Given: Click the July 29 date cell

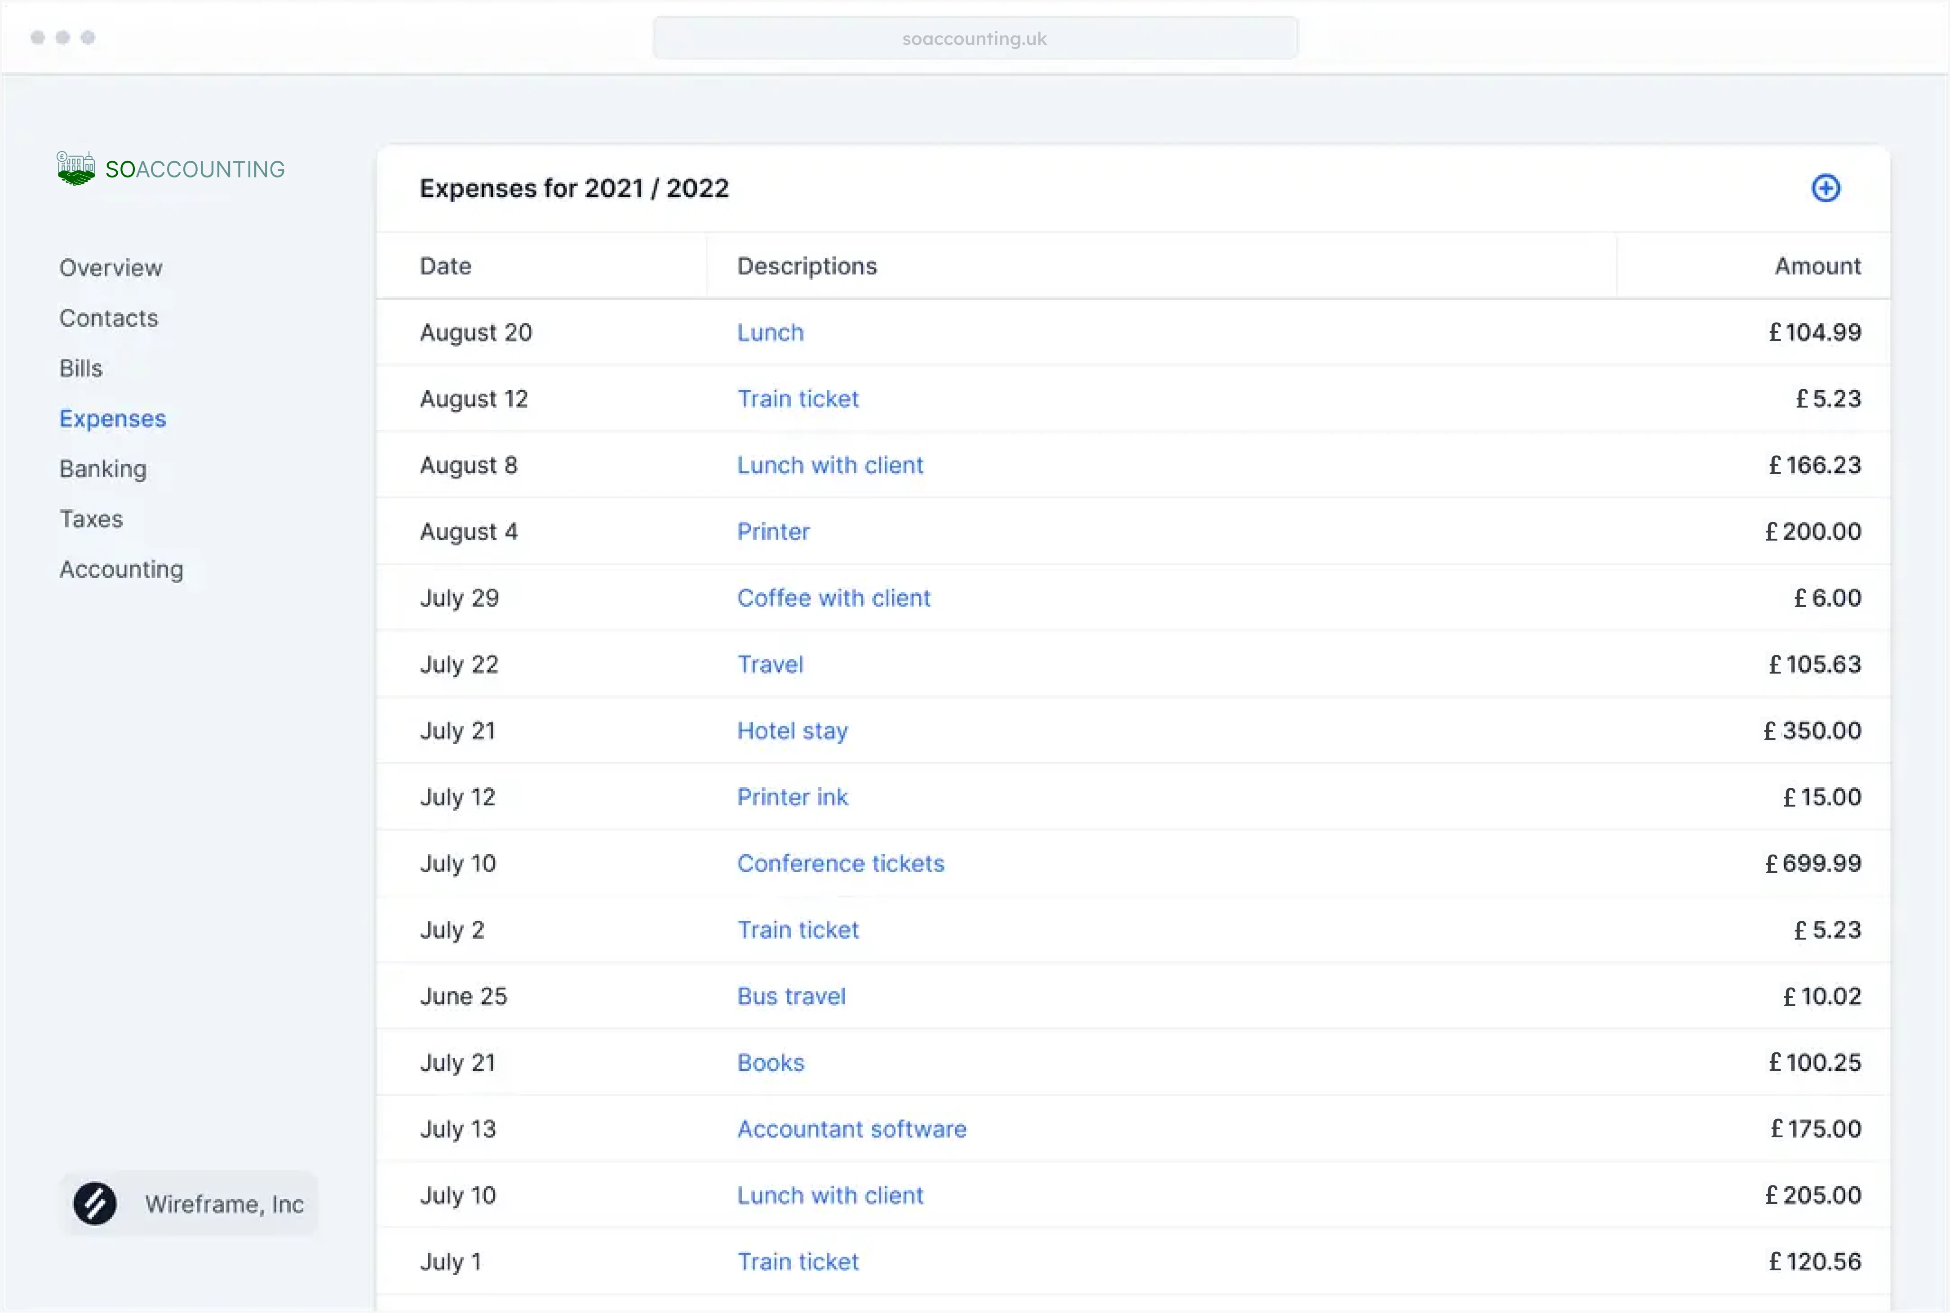Looking at the screenshot, I should [460, 598].
